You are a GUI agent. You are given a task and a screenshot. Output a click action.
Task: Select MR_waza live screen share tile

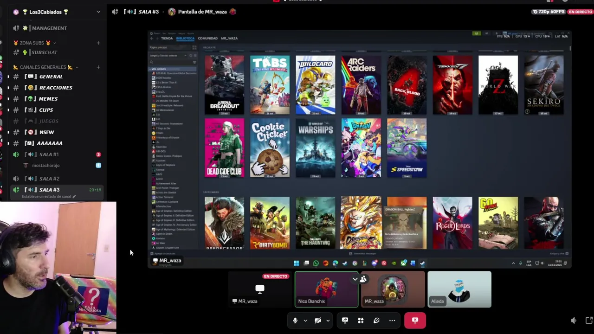pyautogui.click(x=260, y=289)
